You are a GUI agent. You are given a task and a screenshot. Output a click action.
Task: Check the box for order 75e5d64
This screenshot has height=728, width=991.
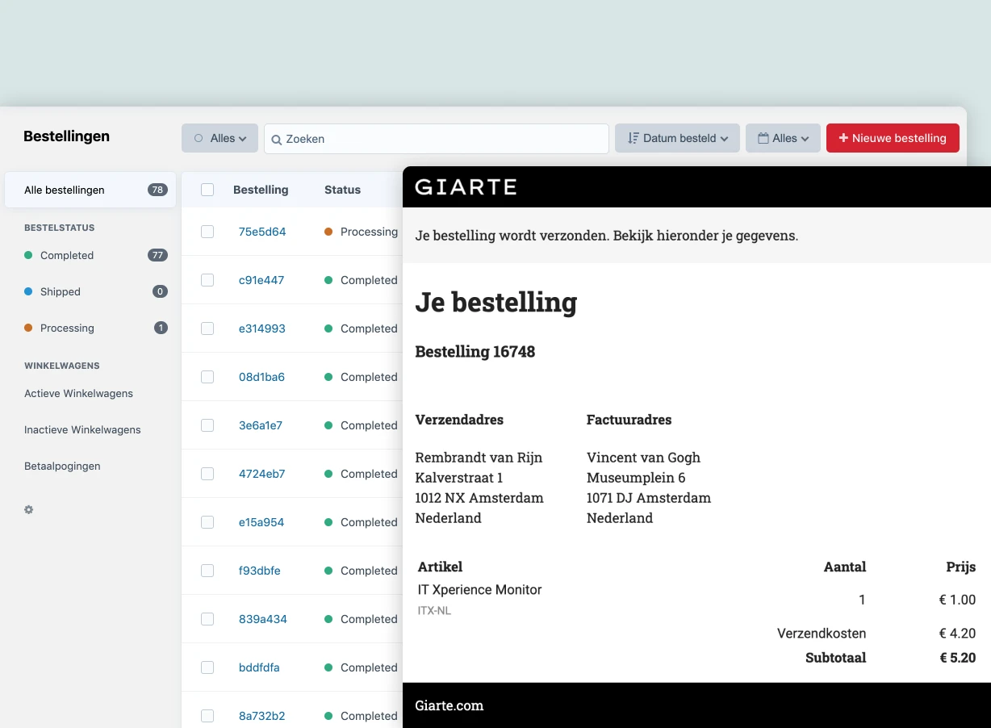click(207, 232)
